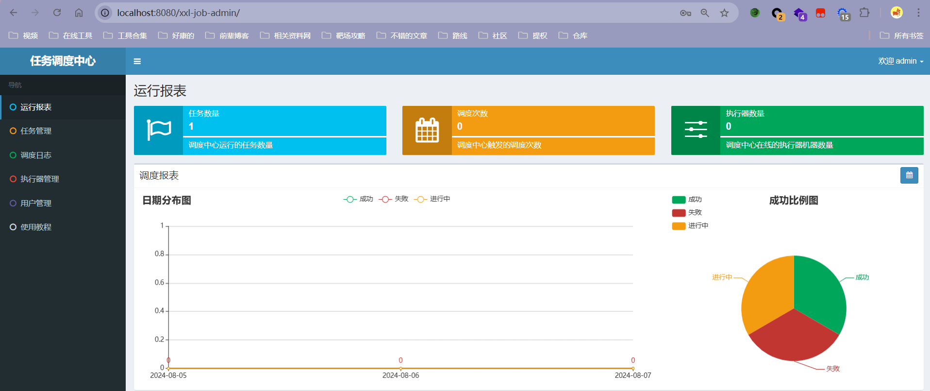Click the 调度中心运行的任务数量 description text

tap(231, 145)
